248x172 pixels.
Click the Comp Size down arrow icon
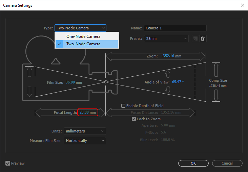(216, 96)
